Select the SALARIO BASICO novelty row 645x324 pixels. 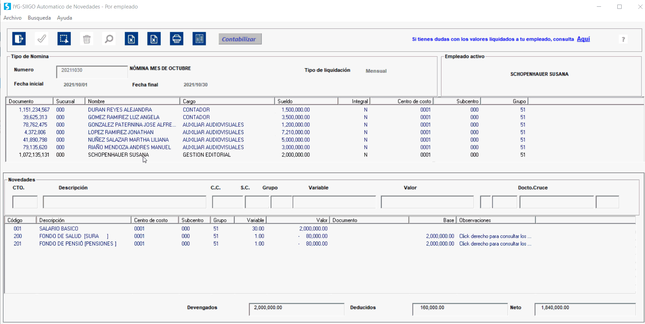(59, 228)
